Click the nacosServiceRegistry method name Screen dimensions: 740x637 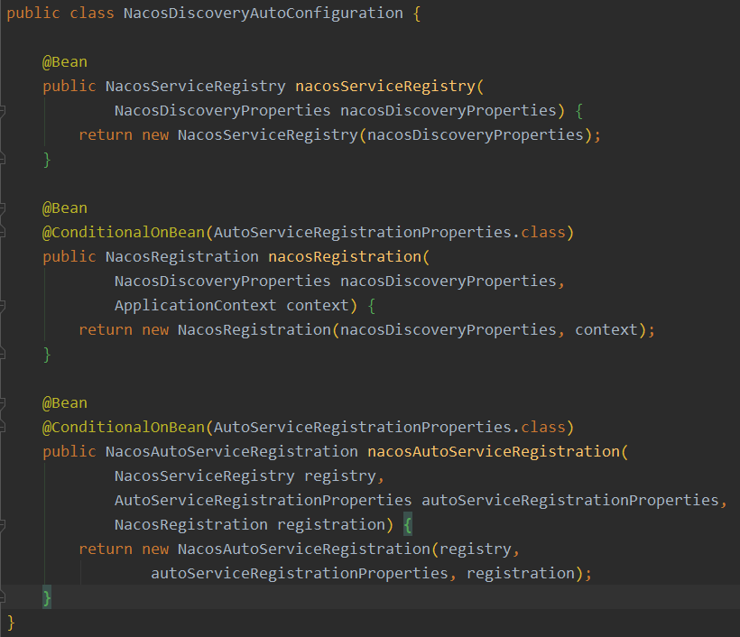(x=385, y=86)
